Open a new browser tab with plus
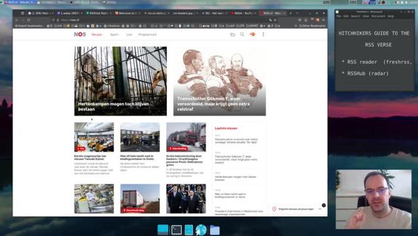 point(290,13)
